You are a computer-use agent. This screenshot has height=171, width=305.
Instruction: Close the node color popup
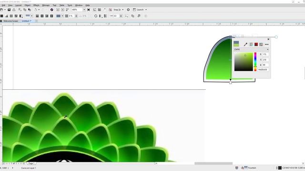268,39
